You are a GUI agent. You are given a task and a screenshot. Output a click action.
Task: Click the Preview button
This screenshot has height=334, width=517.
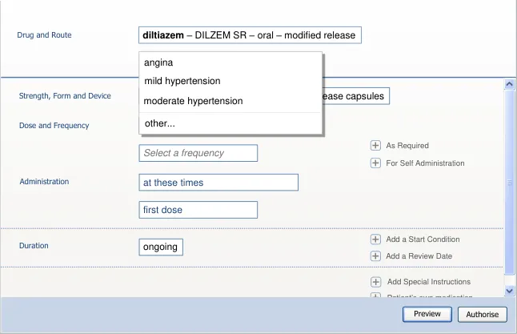tap(427, 314)
